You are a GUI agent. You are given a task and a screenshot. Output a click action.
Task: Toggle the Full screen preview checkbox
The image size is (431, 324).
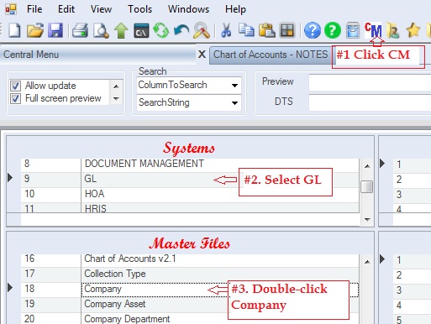coord(15,98)
